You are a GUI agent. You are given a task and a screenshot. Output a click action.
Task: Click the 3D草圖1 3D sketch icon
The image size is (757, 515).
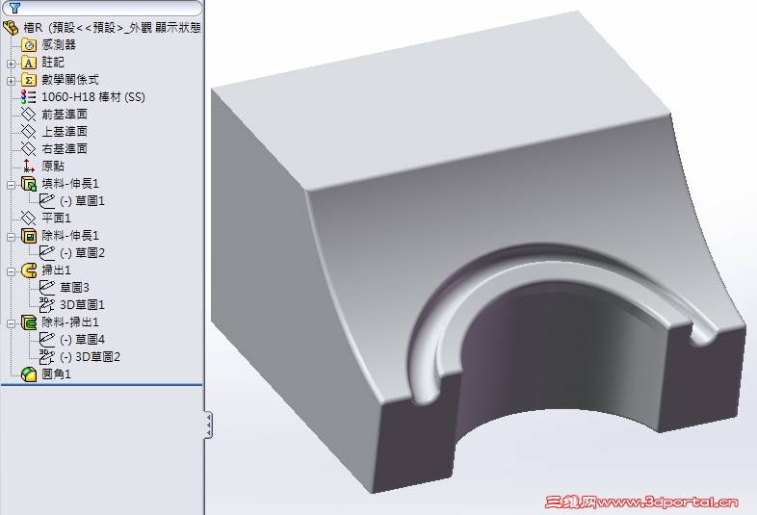47,304
